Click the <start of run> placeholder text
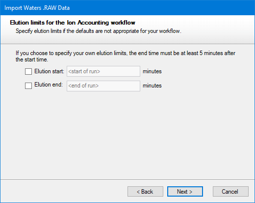The image size is (255, 203). [84, 71]
